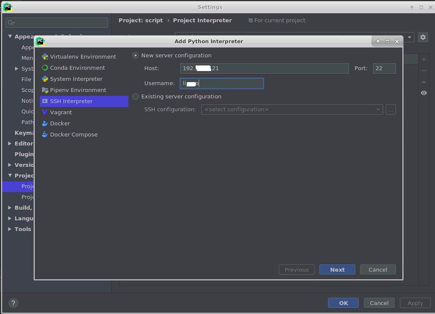Open SSH configurations browse ellipsis button

(x=390, y=110)
